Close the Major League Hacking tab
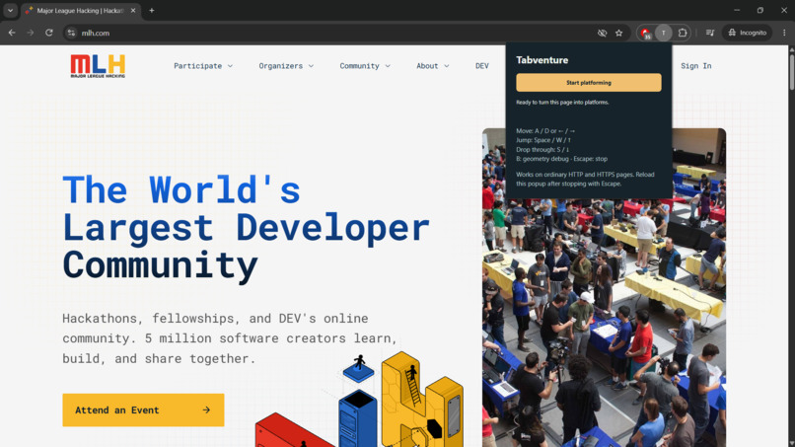The width and height of the screenshot is (795, 447). [133, 10]
